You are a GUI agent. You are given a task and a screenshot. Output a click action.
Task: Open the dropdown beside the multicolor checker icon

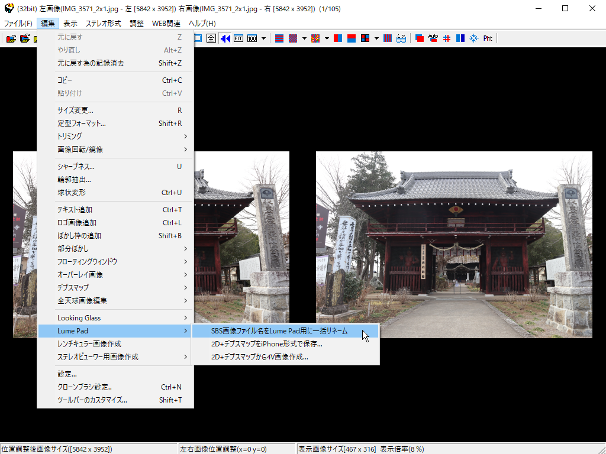(327, 38)
